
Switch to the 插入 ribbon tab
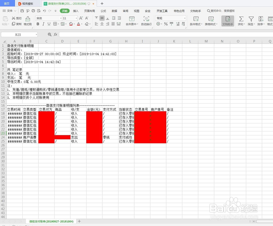pos(76,11)
